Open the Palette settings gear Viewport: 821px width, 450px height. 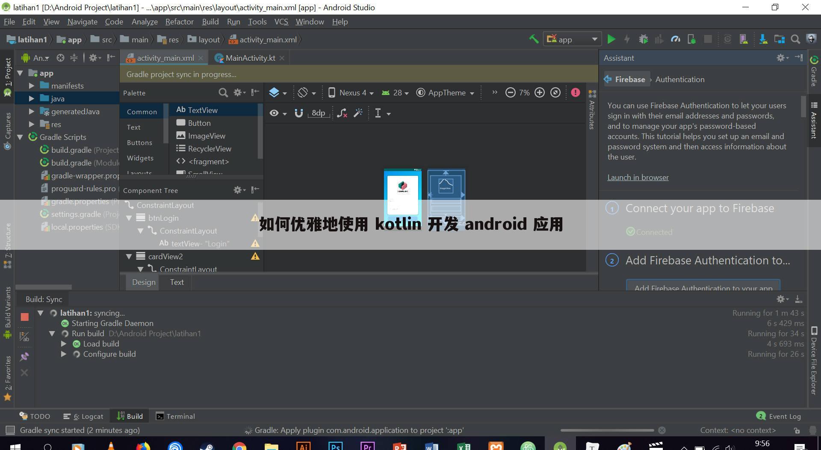pos(239,93)
